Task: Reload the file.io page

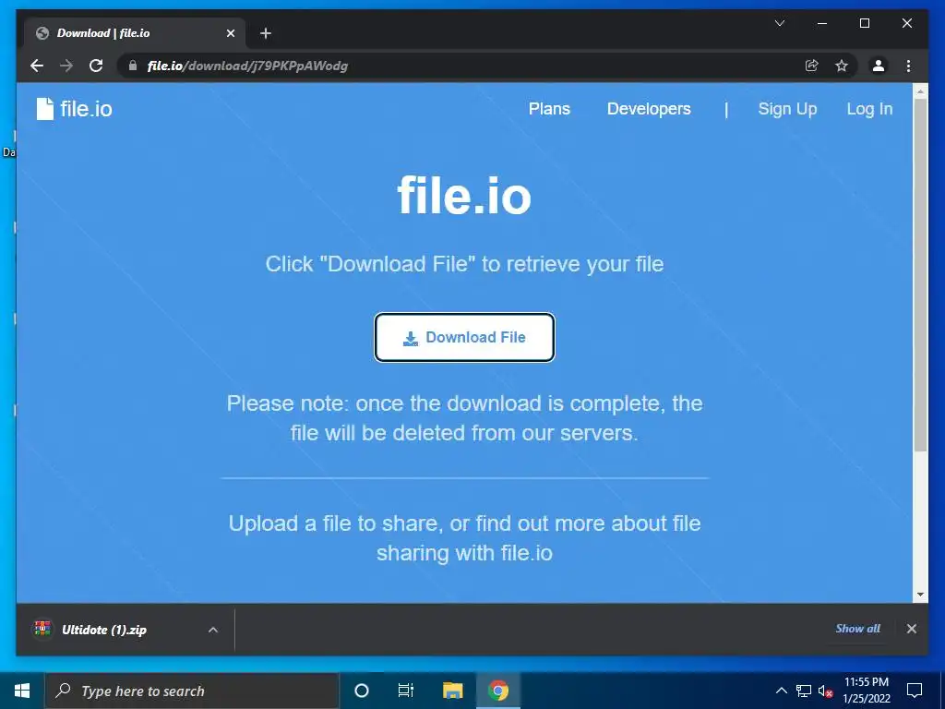Action: [x=96, y=66]
